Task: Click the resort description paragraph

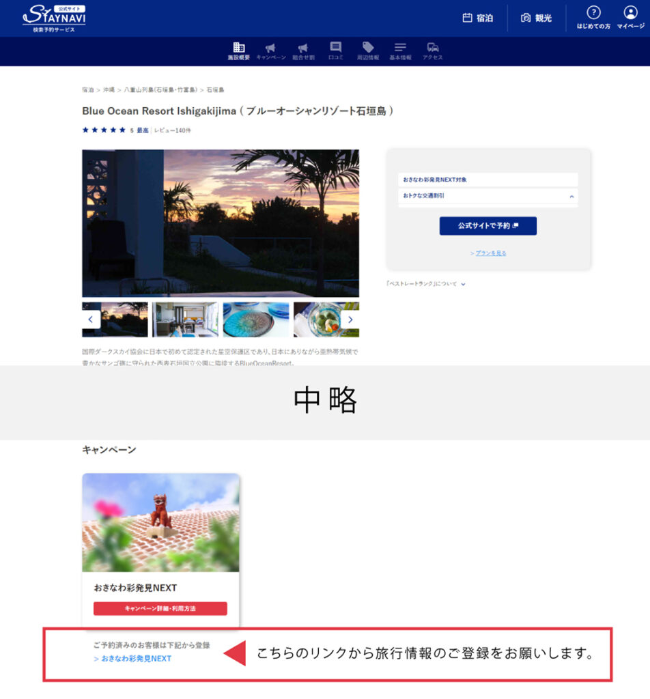Action: [221, 357]
